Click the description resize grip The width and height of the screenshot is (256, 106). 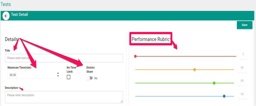point(122,102)
